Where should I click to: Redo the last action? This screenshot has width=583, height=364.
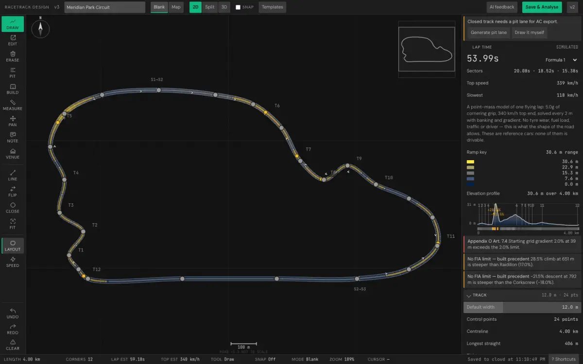click(13, 329)
